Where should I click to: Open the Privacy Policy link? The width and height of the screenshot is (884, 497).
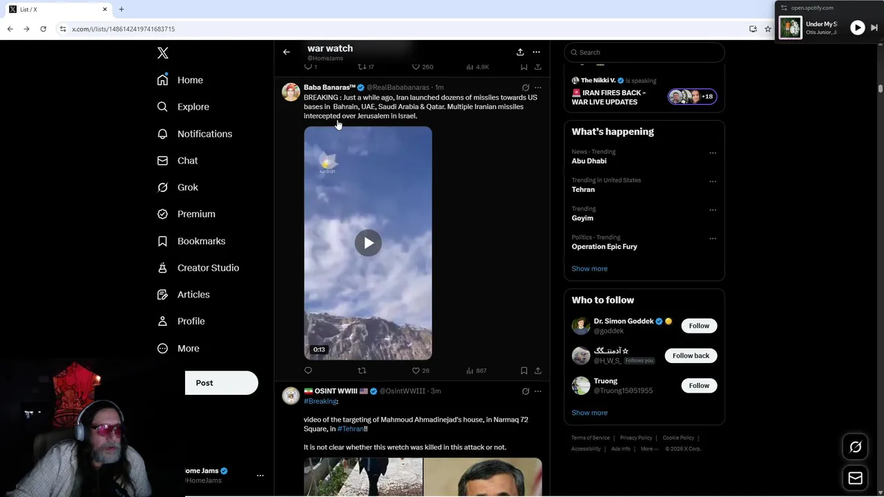[636, 438]
